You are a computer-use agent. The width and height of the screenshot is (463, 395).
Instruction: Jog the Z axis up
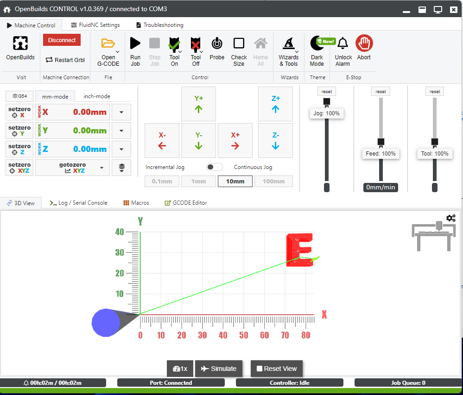pos(275,104)
